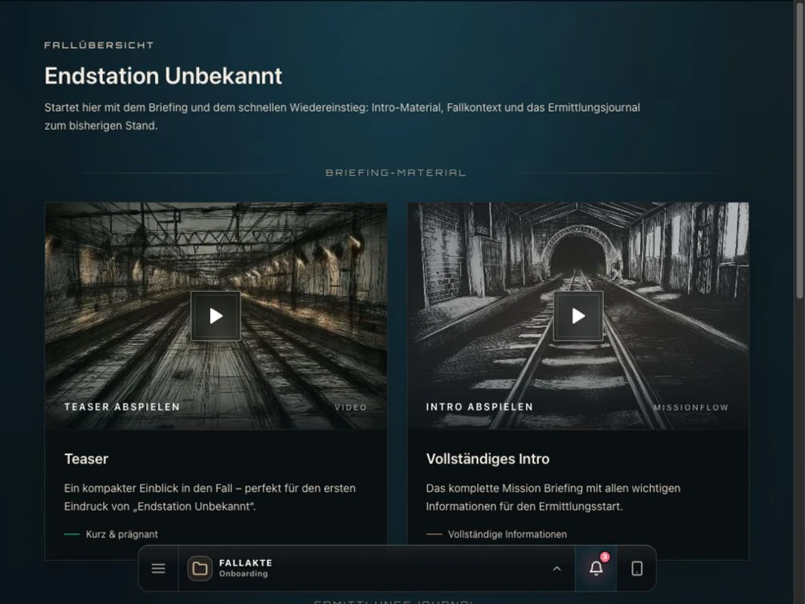Click 'TEASER ABSPIELEN' label
805x604 pixels.
click(x=122, y=407)
